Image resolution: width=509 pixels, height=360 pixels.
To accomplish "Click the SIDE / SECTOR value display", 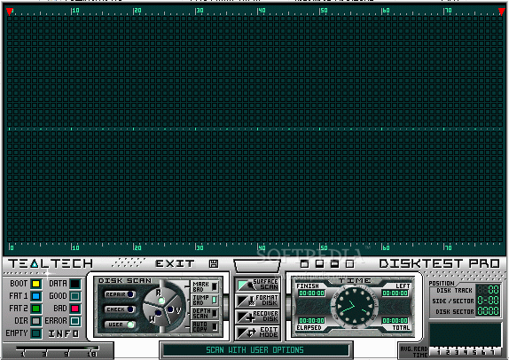I will [x=489, y=301].
